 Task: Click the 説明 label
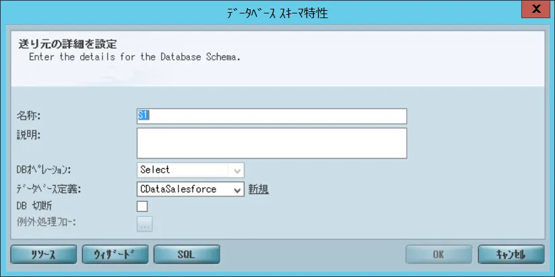pyautogui.click(x=29, y=134)
